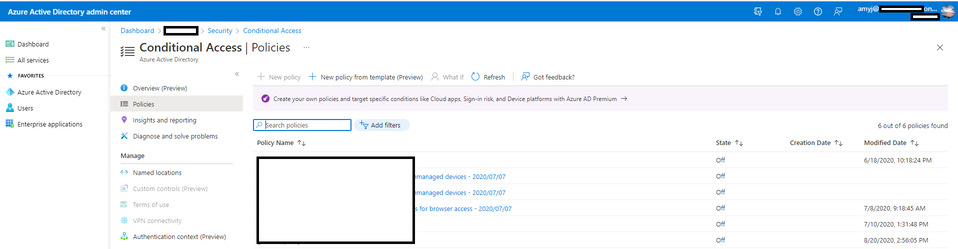Click modified date 8/20/2020, 2:56:05 PM
This screenshot has height=249, width=958.
(x=896, y=240)
